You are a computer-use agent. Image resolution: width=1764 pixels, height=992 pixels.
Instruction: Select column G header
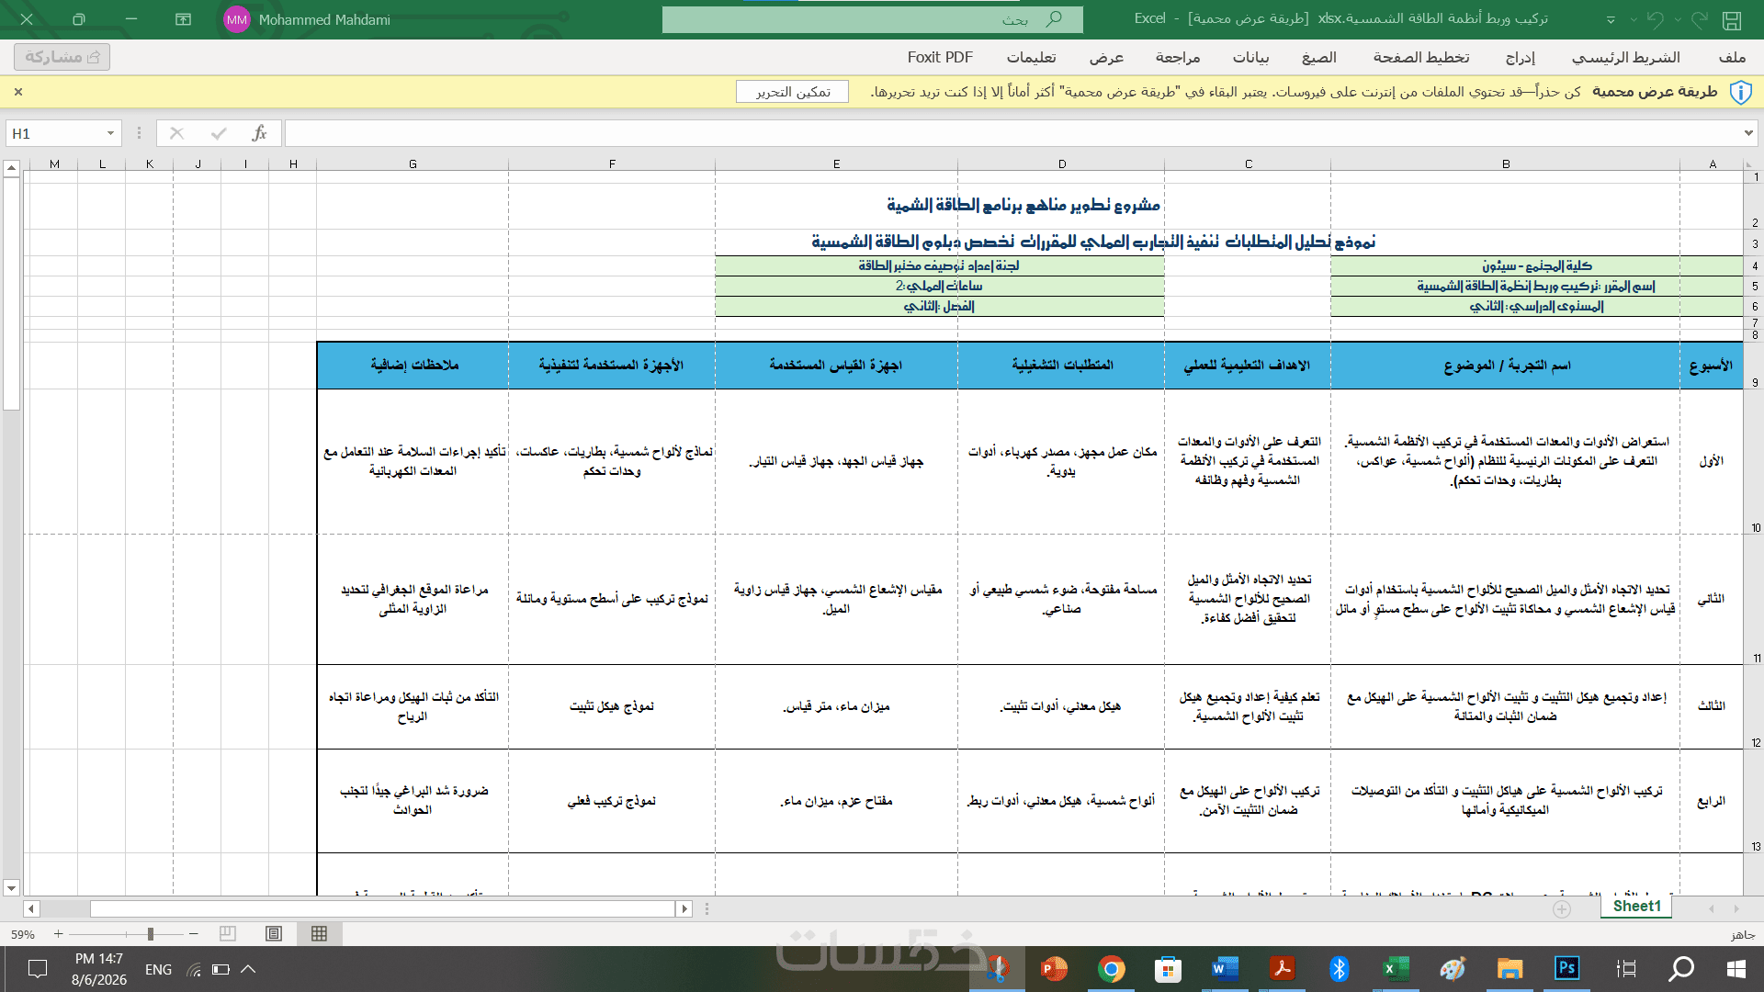tap(413, 163)
